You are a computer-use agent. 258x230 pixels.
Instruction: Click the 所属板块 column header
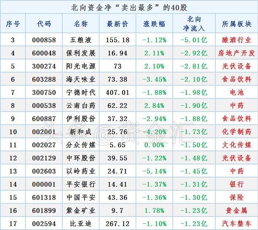236,24
